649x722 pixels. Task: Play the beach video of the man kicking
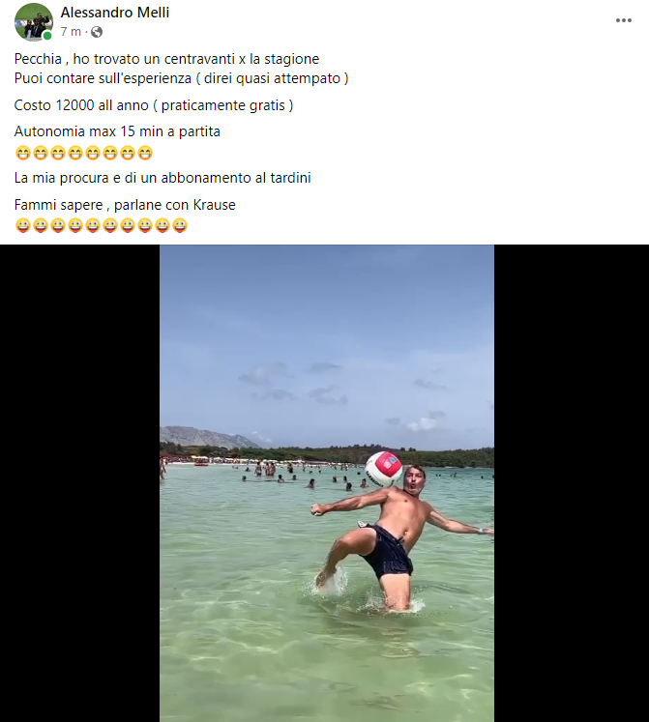tap(327, 483)
